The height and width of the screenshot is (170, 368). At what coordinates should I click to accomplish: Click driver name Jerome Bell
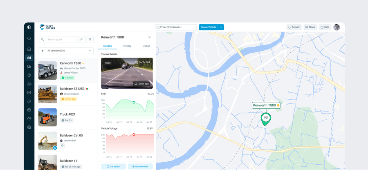point(70,141)
